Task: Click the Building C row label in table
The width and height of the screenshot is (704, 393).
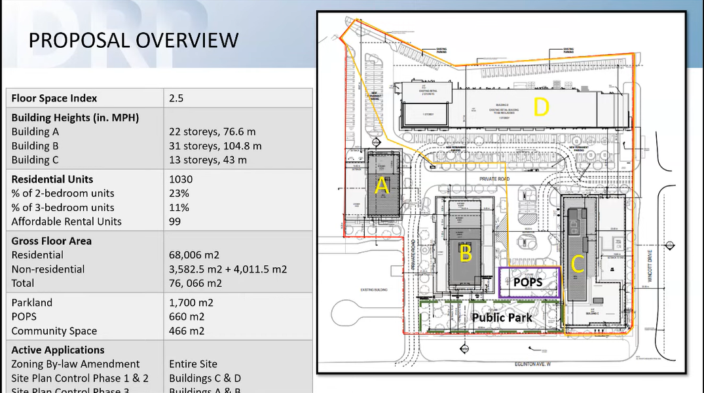Action: click(x=35, y=160)
